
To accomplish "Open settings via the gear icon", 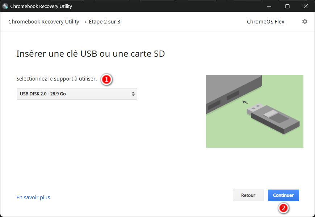I will 304,22.
